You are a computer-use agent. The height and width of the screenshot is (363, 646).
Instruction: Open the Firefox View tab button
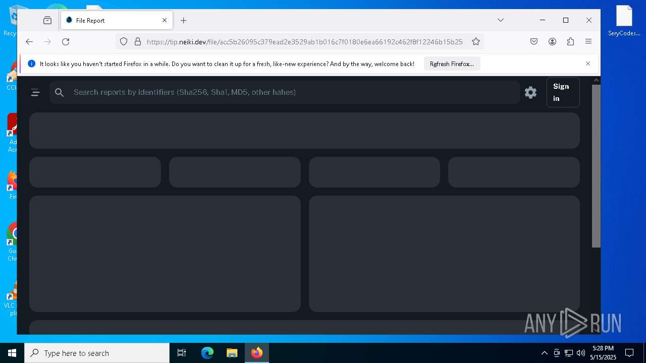tap(47, 20)
